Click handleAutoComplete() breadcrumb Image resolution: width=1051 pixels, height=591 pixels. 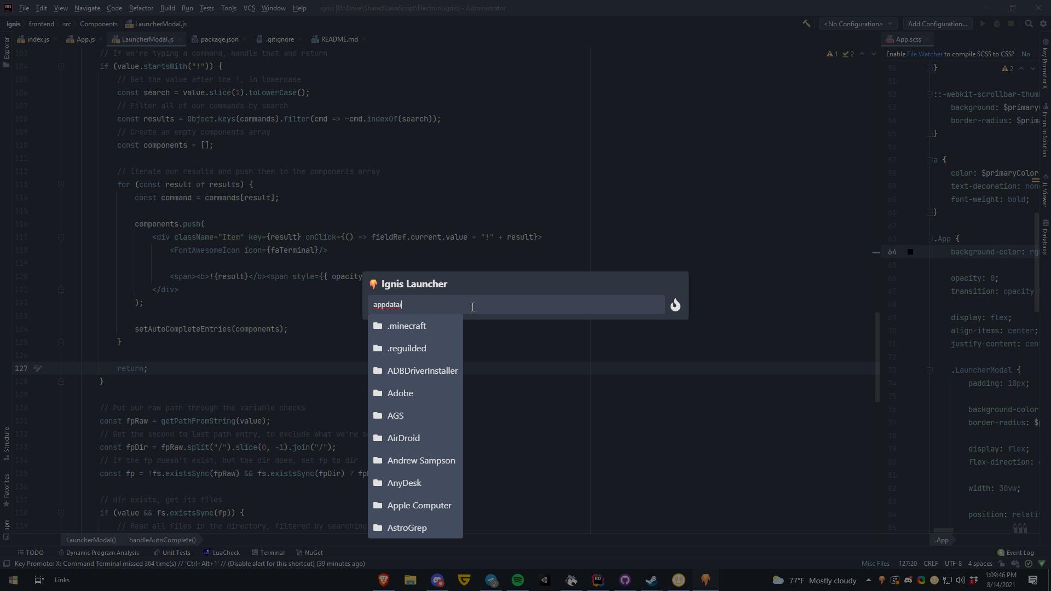[162, 540]
